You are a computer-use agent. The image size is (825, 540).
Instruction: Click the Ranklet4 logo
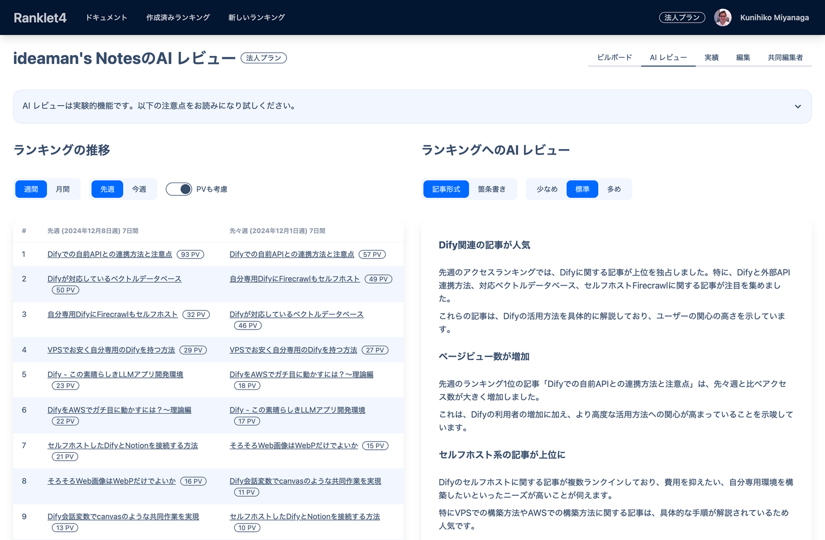pos(40,18)
